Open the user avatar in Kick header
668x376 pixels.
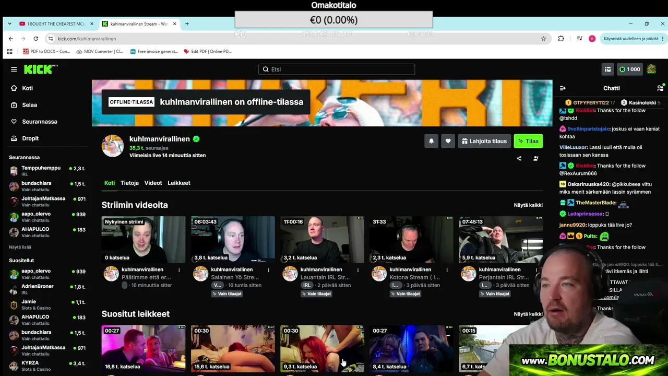click(x=651, y=69)
